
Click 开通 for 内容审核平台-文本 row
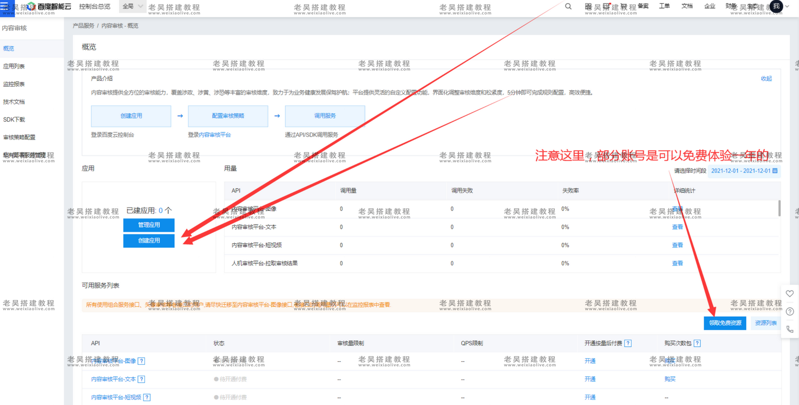[590, 379]
